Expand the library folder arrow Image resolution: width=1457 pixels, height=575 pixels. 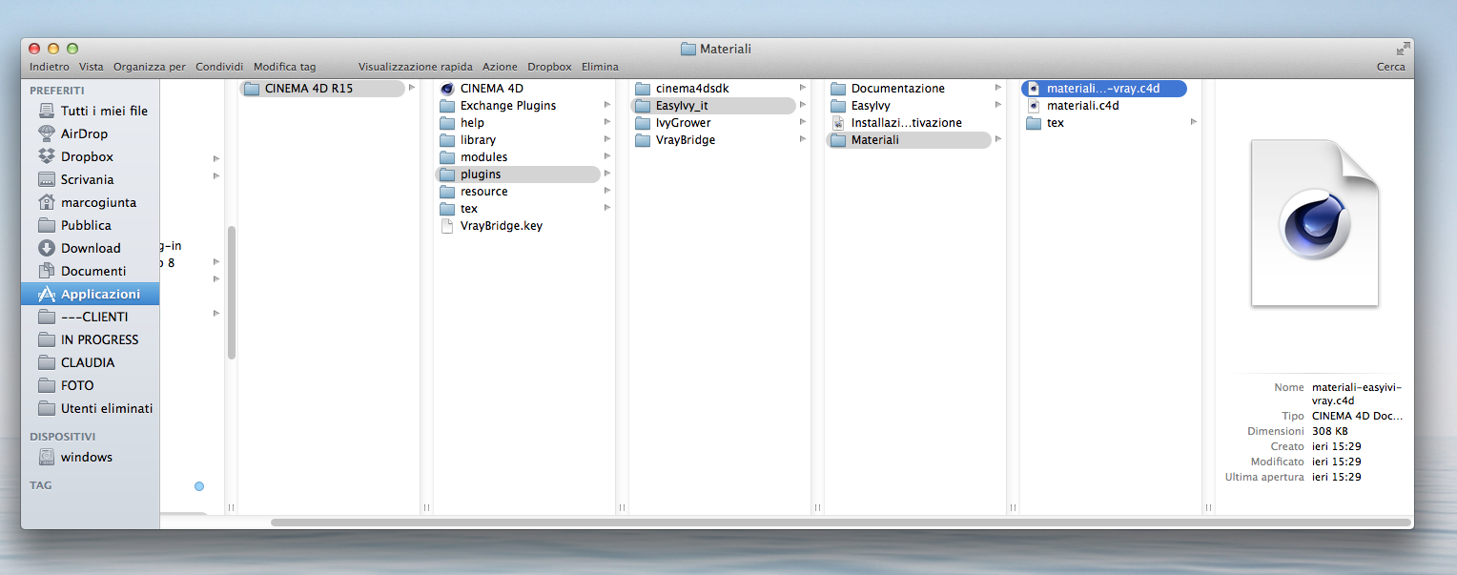607,139
